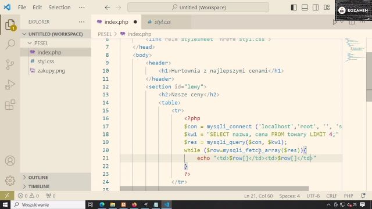
Task: Change encoding via UTF-8
Action: tap(313, 196)
